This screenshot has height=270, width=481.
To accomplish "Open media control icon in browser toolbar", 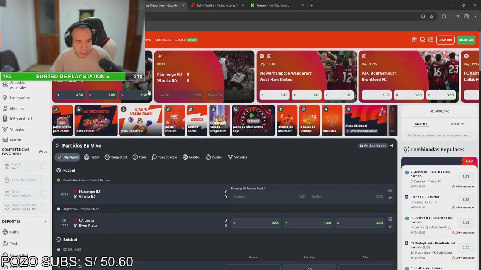I will pyautogui.click(x=457, y=16).
